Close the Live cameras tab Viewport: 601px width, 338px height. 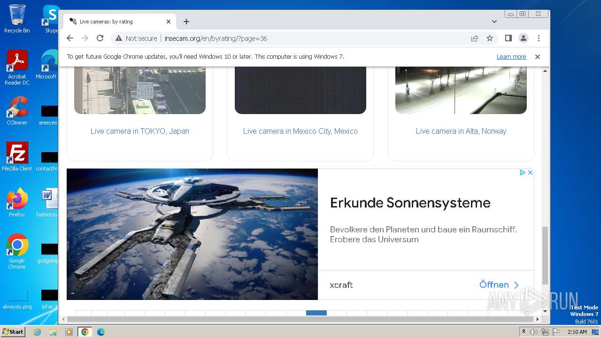(x=169, y=22)
